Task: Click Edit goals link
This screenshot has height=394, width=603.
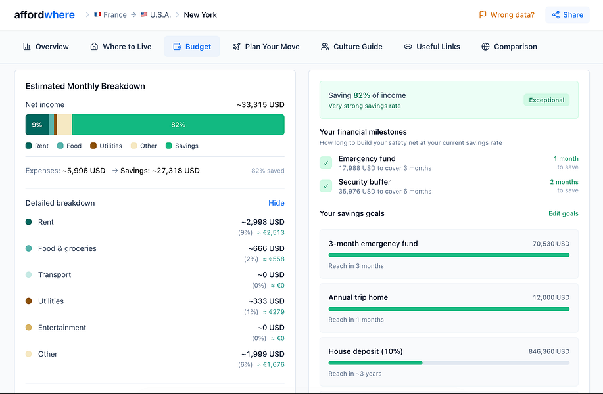Action: (563, 213)
